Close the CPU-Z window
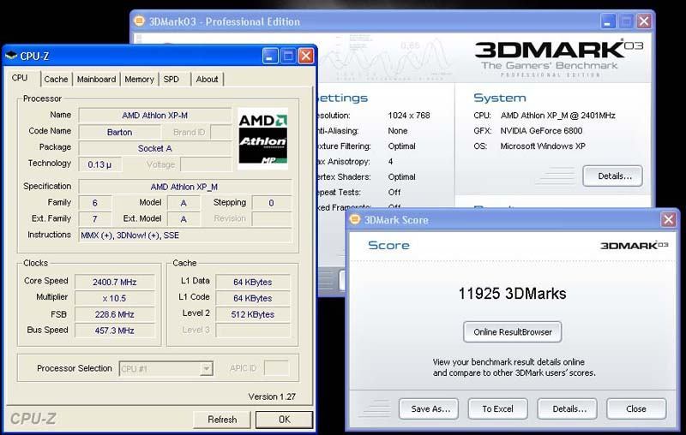The width and height of the screenshot is (686, 435). coord(306,56)
